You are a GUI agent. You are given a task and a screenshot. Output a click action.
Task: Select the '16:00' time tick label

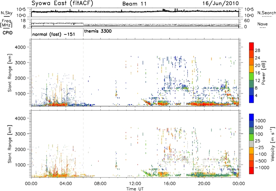pyautogui.click(x=169, y=184)
